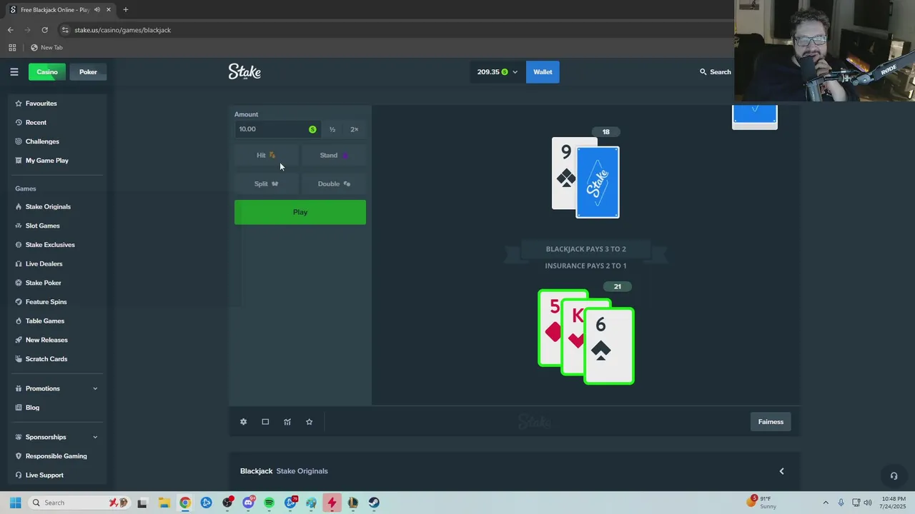Click the bet Amount input field
The width and height of the screenshot is (915, 514).
277,129
